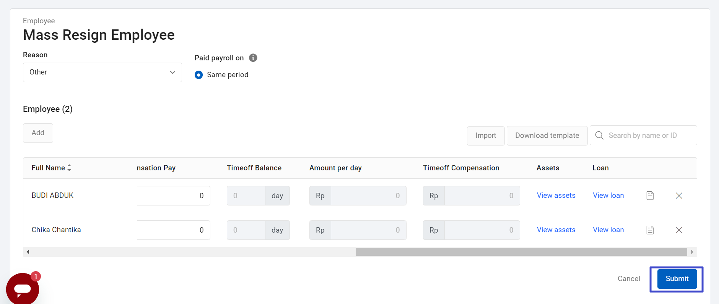719x304 pixels.
Task: Click the Add employee button
Action: [38, 133]
